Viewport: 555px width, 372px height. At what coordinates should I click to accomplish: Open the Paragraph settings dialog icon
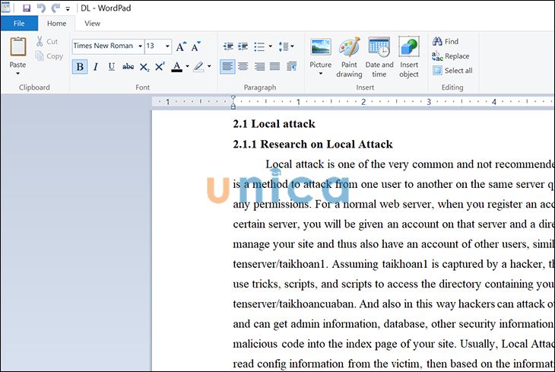(292, 67)
